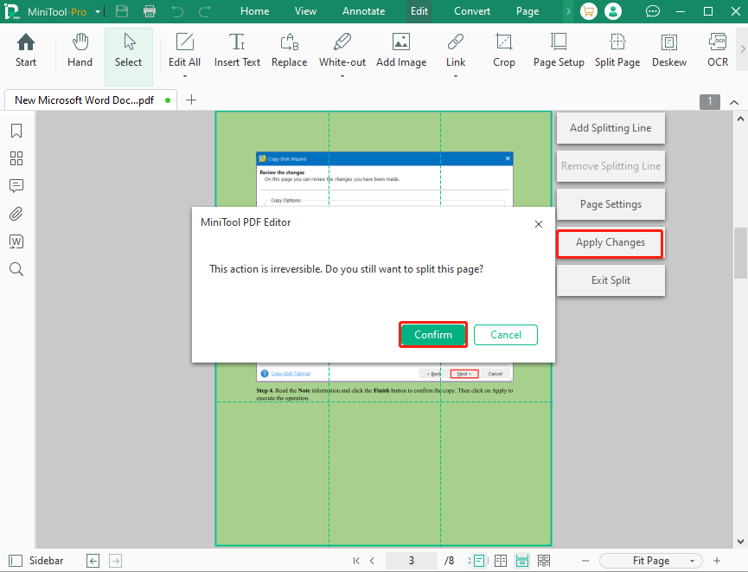Redo the last action
The height and width of the screenshot is (572, 748).
pyautogui.click(x=205, y=11)
